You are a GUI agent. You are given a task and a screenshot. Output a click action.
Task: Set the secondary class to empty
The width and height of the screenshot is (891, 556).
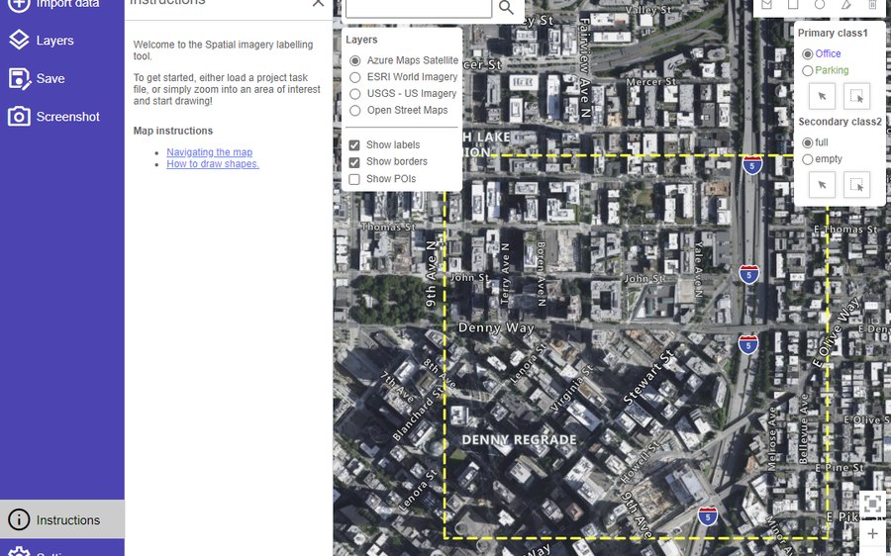point(807,159)
